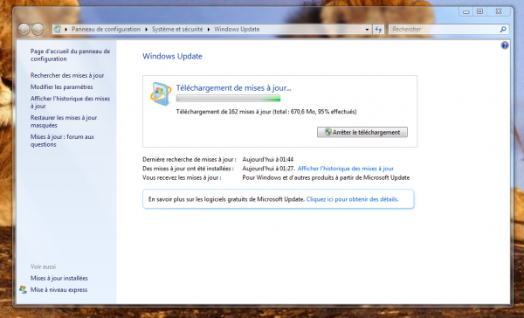This screenshot has width=524, height=318.
Task: Close the Windows Update window
Action: (x=499, y=11)
